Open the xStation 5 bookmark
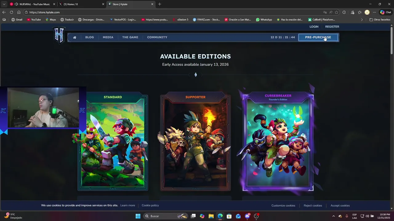This screenshot has height=221, width=394. click(180, 20)
